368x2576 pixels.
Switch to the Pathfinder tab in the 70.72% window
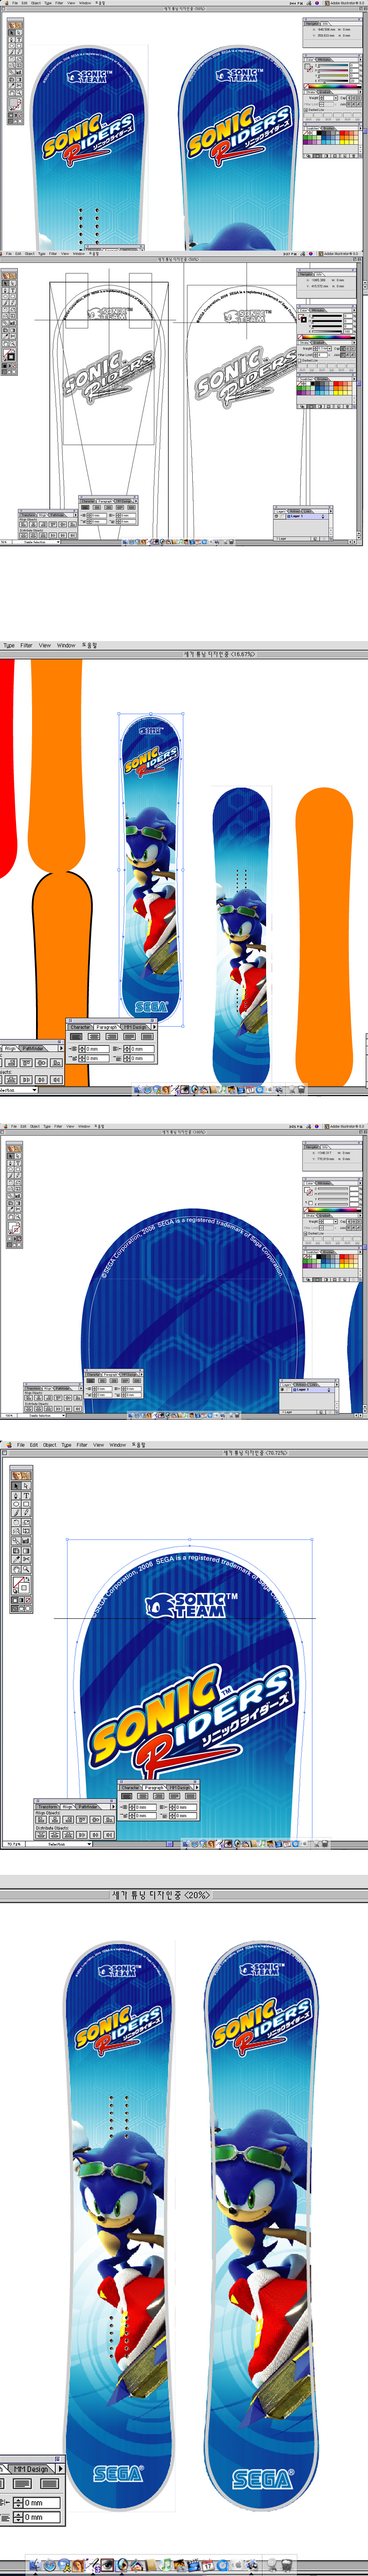click(88, 1807)
